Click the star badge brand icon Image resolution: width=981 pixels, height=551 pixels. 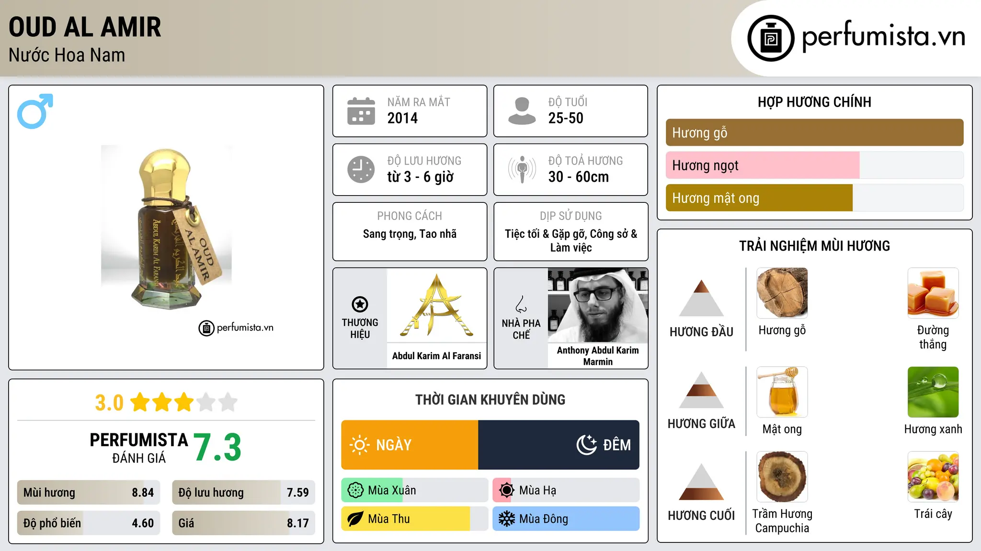[360, 304]
